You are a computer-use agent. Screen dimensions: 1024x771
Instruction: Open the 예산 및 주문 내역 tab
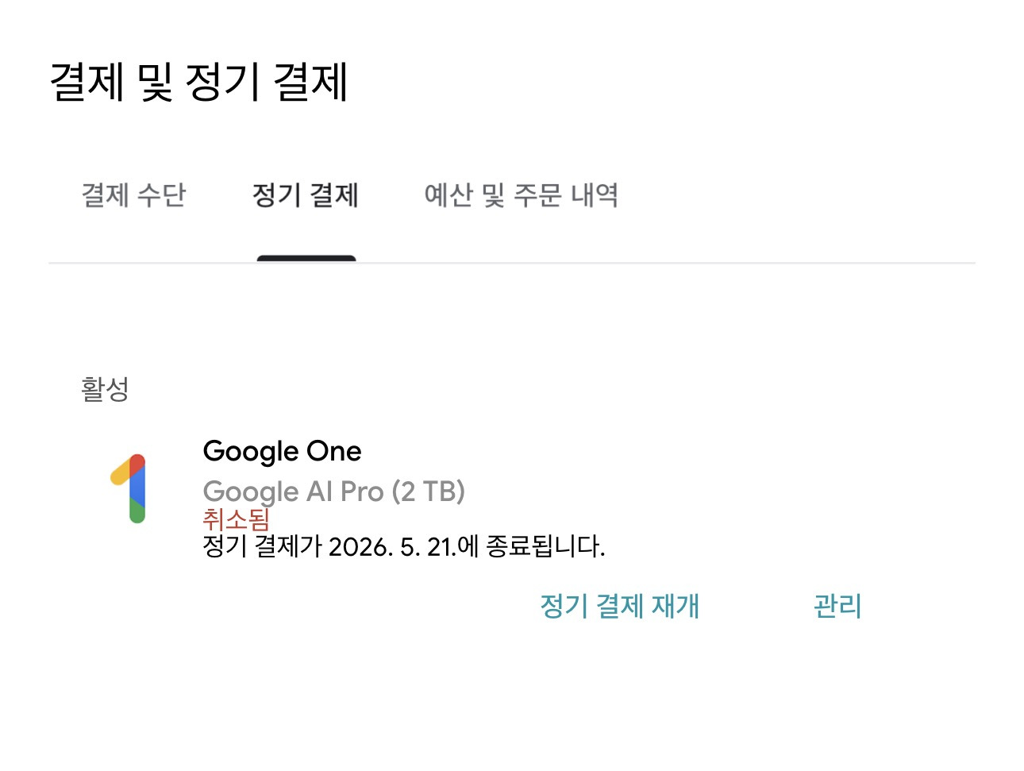click(x=521, y=195)
